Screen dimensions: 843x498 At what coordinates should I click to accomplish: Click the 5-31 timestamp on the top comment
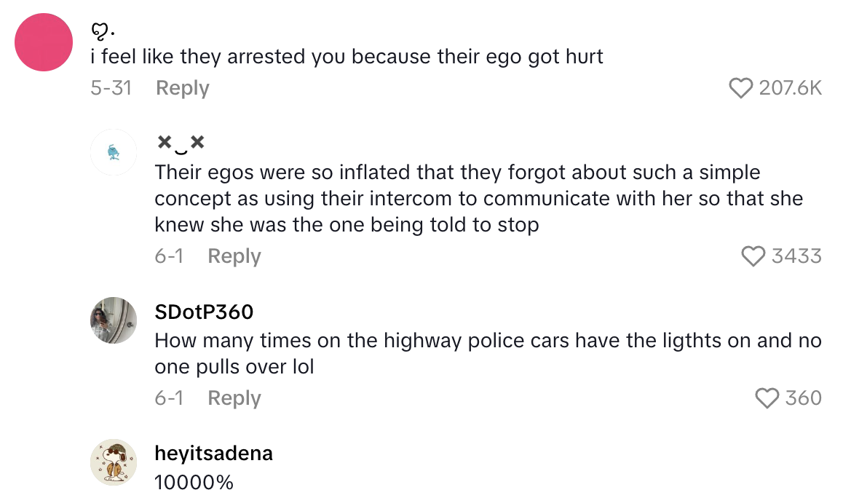coord(111,87)
